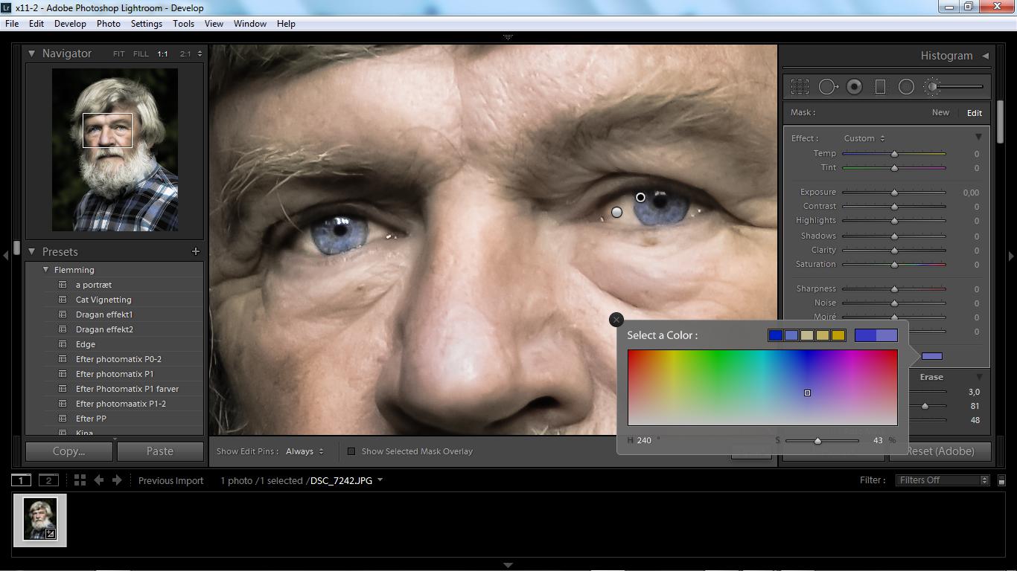Select the Red Eye Correction tool
This screenshot has width=1017, height=571.
pos(854,87)
